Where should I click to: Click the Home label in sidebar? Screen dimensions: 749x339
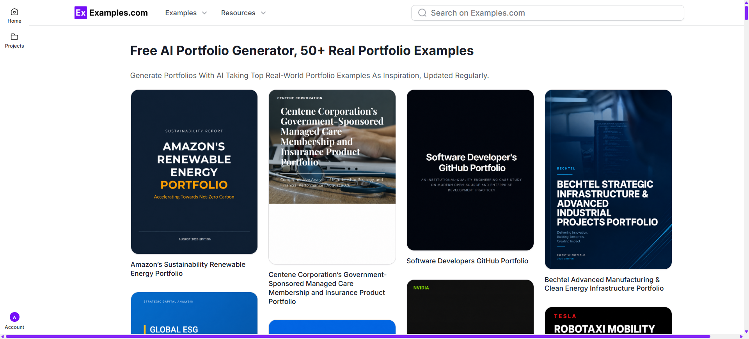click(x=14, y=21)
